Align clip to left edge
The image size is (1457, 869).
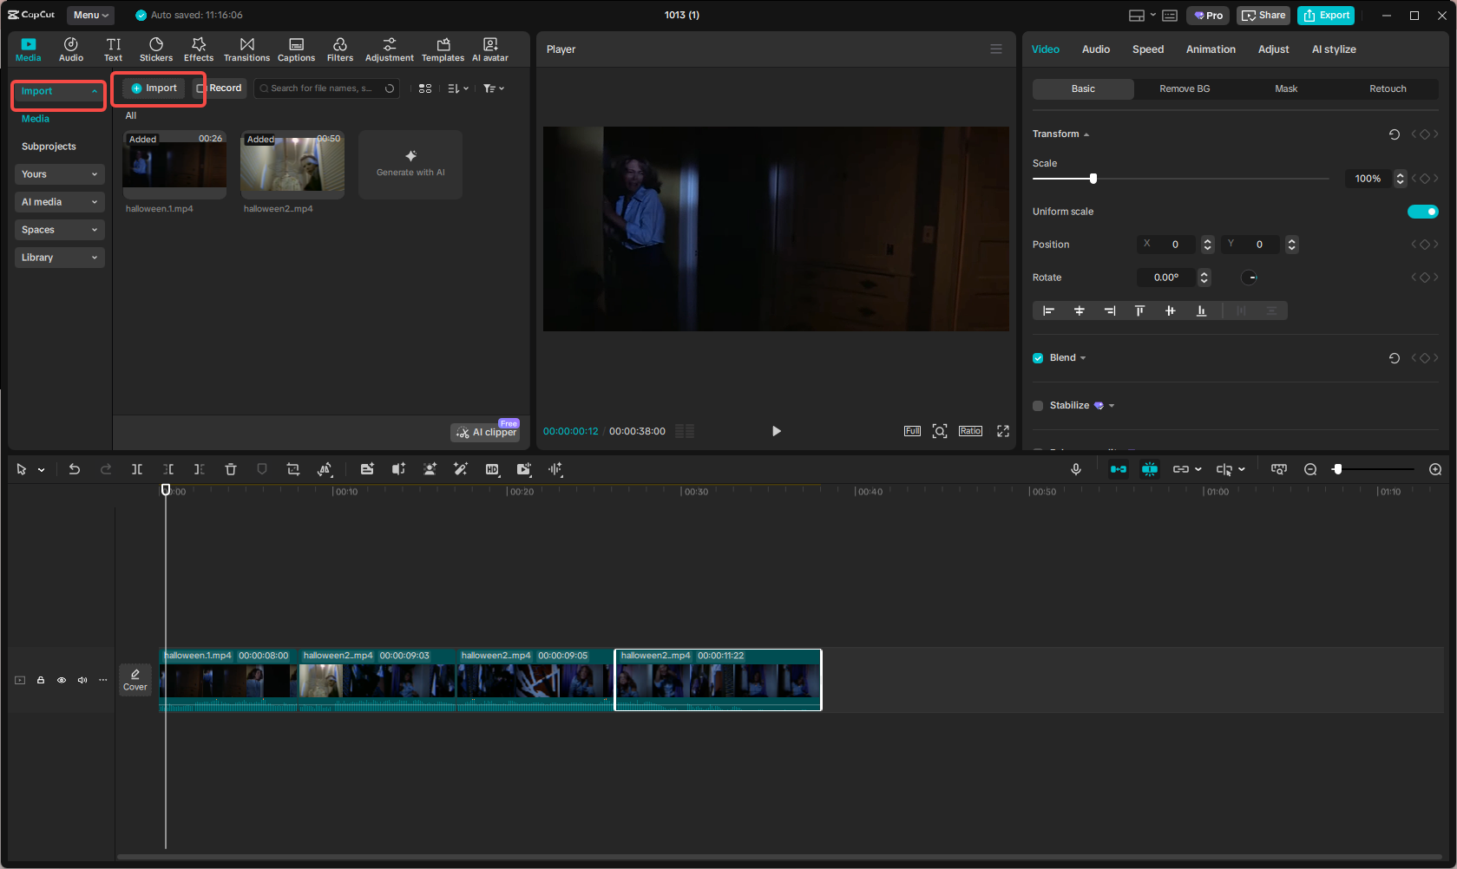point(1048,310)
